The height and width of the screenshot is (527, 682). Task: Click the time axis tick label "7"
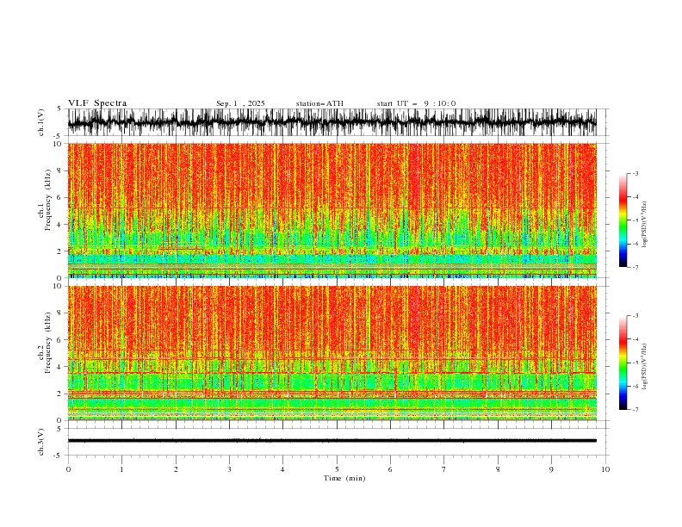[444, 469]
